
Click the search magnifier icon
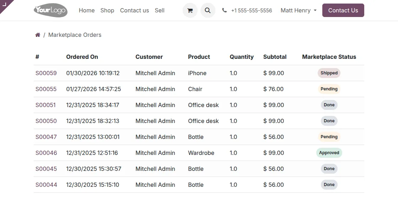(x=208, y=10)
